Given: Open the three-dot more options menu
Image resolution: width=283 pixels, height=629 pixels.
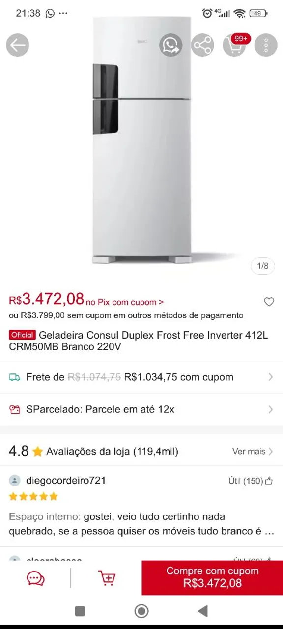Looking at the screenshot, I should point(266,46).
